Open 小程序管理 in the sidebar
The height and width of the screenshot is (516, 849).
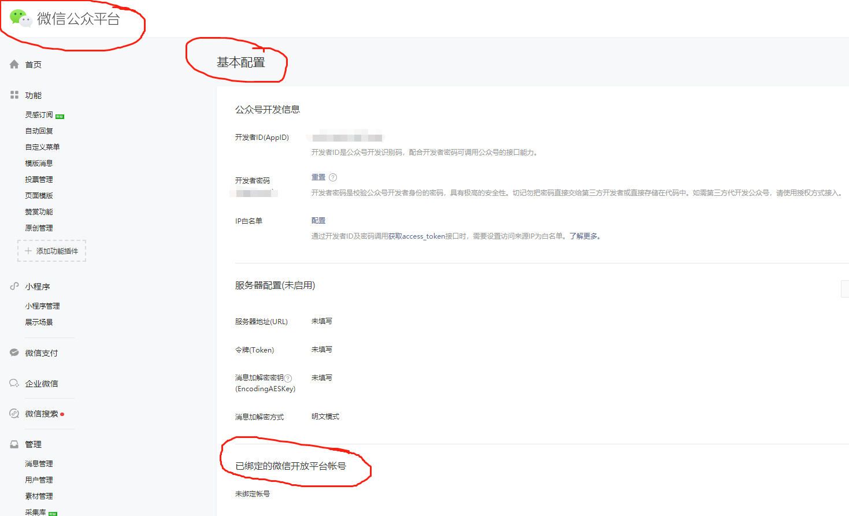pyautogui.click(x=43, y=306)
